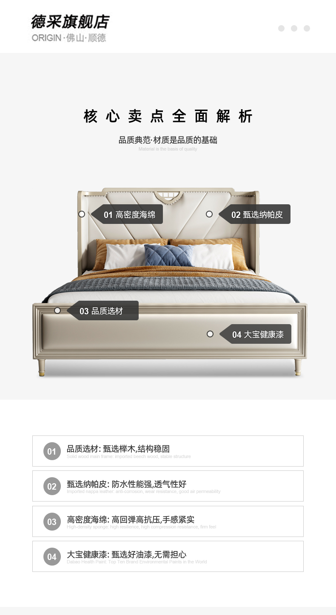Screen dimensions: 336x615
Task: Click the gray 01 number badge
Action: coord(52,451)
